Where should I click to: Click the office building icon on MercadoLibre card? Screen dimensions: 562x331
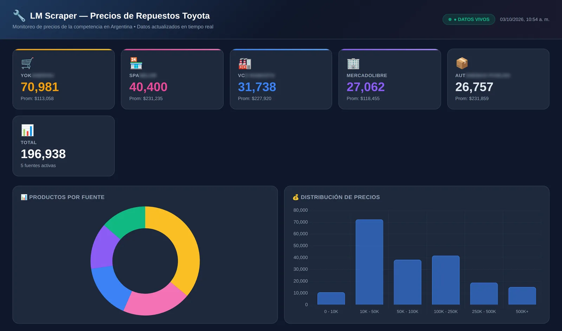[x=353, y=63]
